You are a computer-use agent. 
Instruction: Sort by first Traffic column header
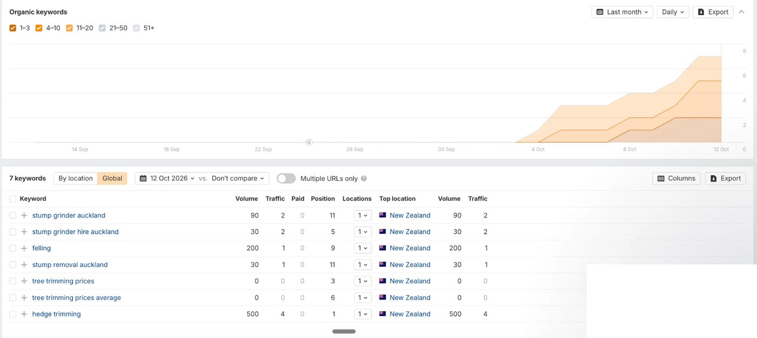click(x=275, y=199)
